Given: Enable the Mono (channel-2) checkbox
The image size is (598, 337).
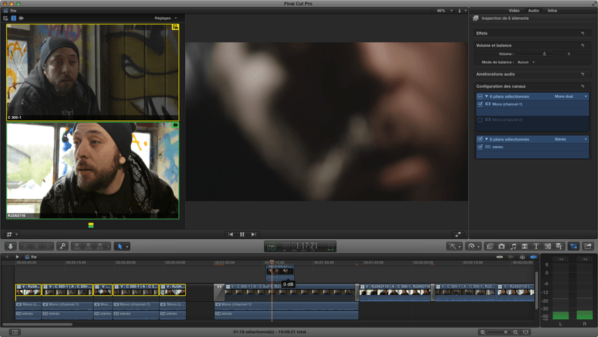Looking at the screenshot, I should point(480,120).
